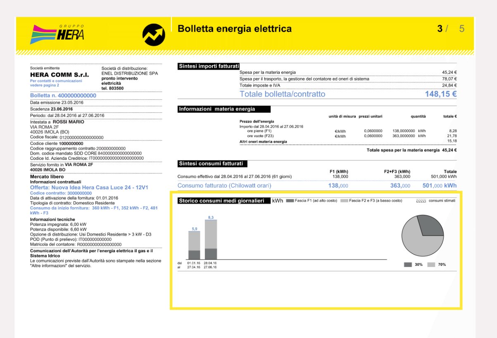Click the Gruppo Hera logo
Viewport: 497px width, 338px height.
57,34
